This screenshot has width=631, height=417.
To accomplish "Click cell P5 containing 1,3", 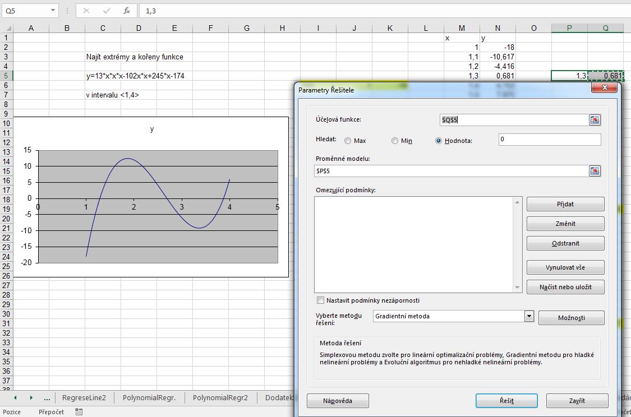I will [x=569, y=76].
